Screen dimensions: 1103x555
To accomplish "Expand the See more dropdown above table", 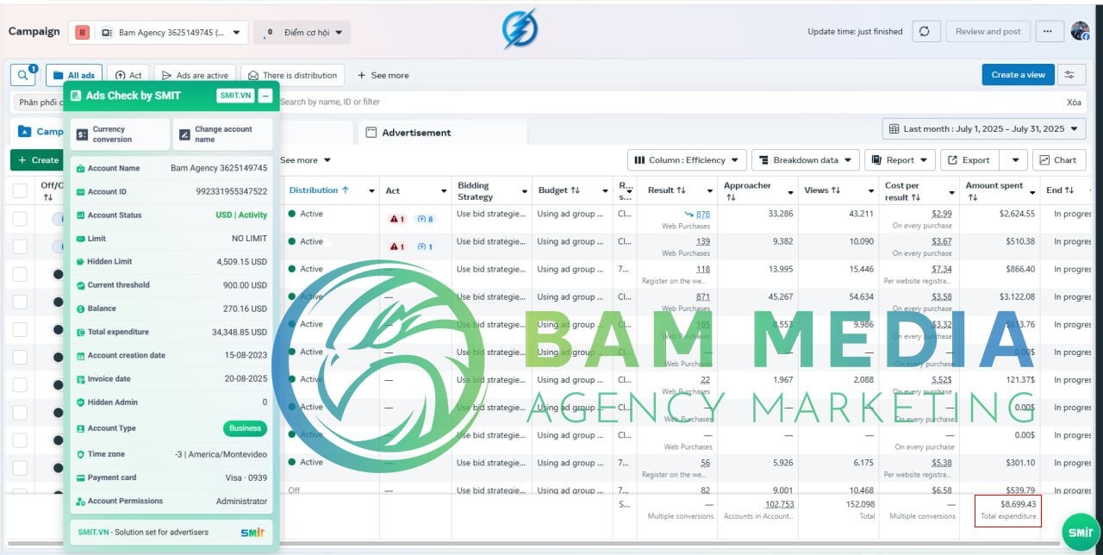I will (x=306, y=160).
